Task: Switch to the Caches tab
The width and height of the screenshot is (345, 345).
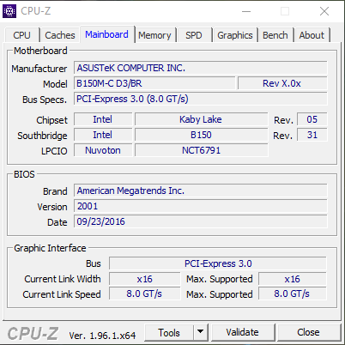Action: (x=60, y=35)
